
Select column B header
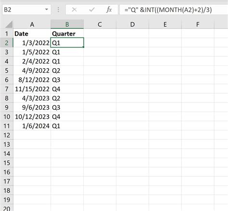(67, 25)
